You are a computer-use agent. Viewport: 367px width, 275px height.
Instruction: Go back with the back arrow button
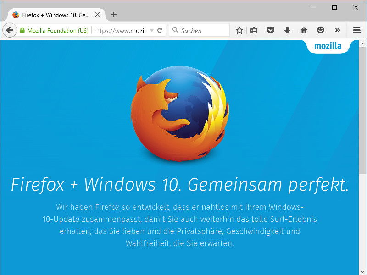pos(10,30)
